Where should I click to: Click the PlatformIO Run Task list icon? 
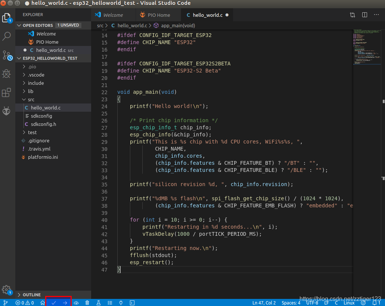(110, 303)
